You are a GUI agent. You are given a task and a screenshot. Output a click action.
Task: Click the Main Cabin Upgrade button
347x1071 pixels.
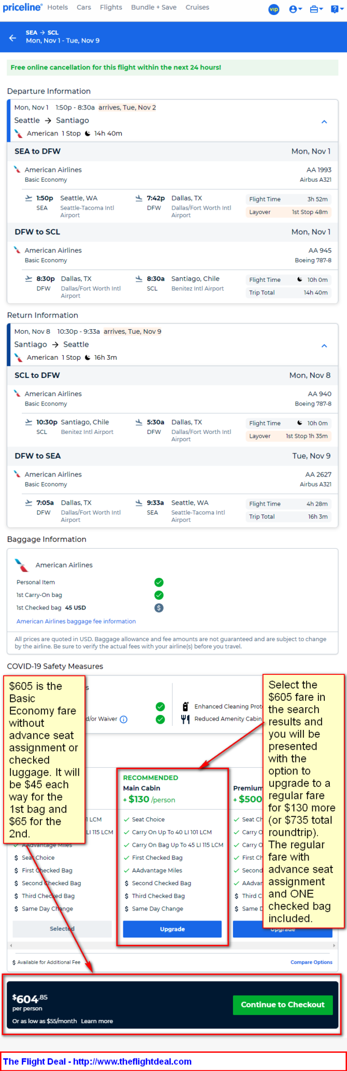(x=172, y=929)
